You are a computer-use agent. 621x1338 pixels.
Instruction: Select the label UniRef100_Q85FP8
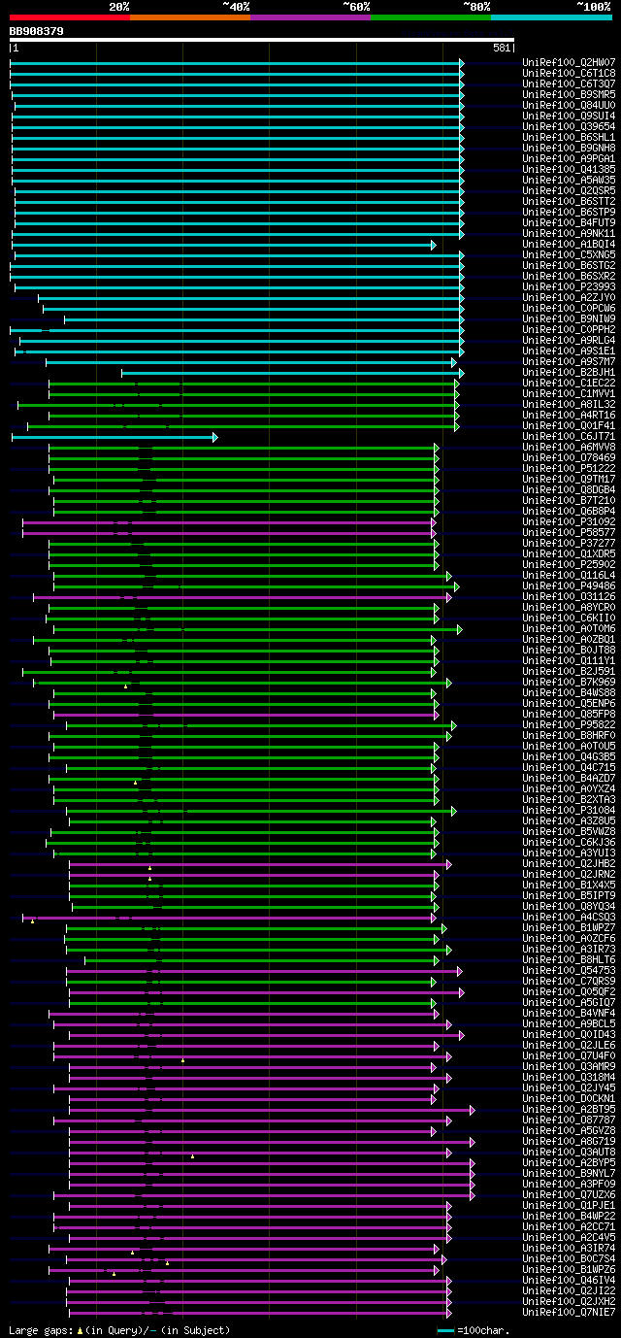569,715
